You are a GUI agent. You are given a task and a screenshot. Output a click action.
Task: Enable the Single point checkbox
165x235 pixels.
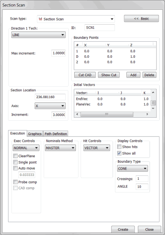point(15,162)
